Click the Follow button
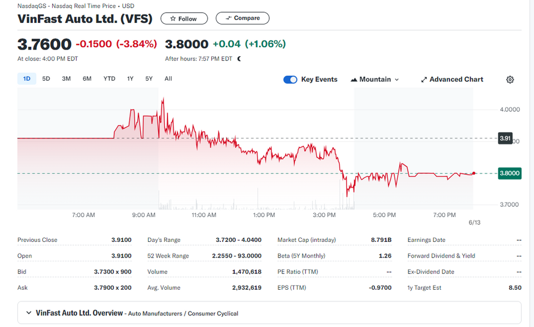Screen dimensions: 534x327 (184, 18)
